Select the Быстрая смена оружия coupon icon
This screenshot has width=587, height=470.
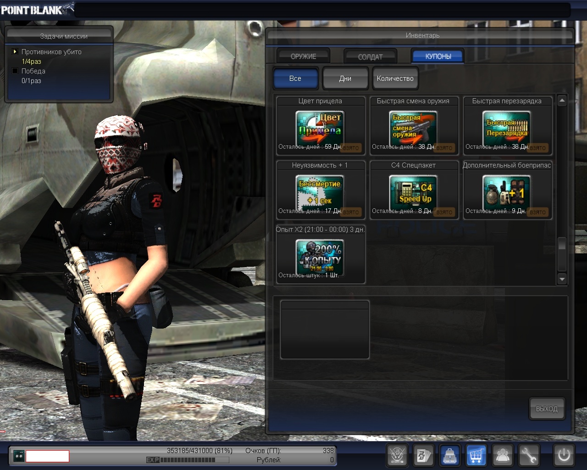click(x=414, y=129)
